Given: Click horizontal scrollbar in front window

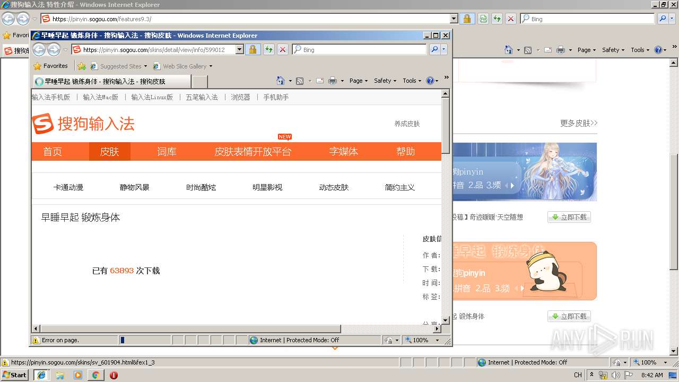Looking at the screenshot, I should pos(190,328).
